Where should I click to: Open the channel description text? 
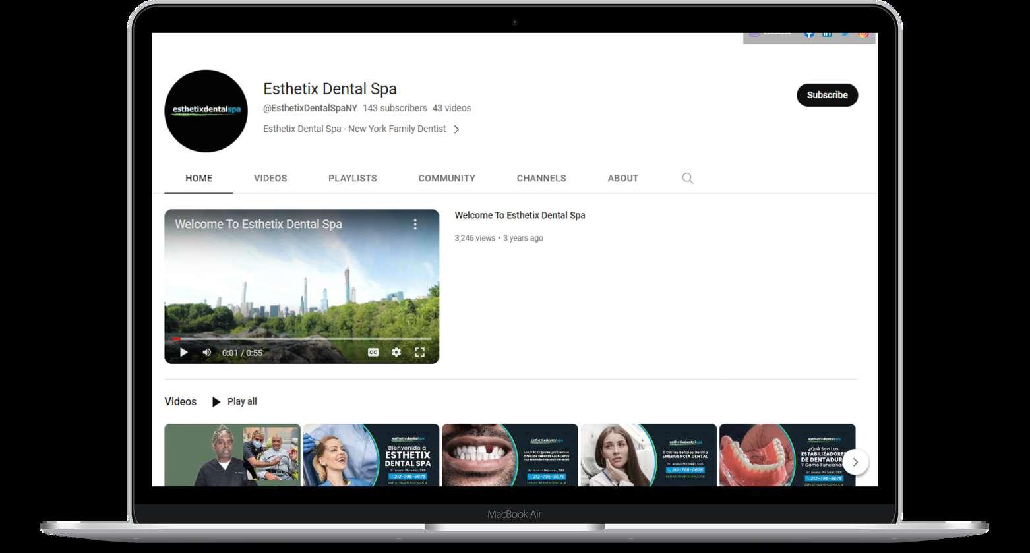point(355,129)
